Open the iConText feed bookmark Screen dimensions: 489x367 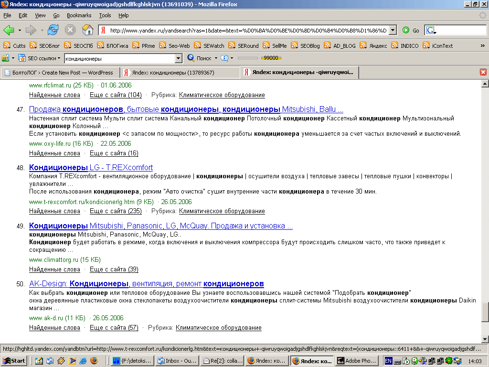[x=438, y=45]
